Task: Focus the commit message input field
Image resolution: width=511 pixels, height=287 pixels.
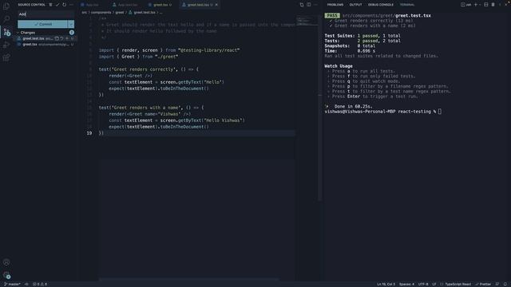Action: click(46, 14)
